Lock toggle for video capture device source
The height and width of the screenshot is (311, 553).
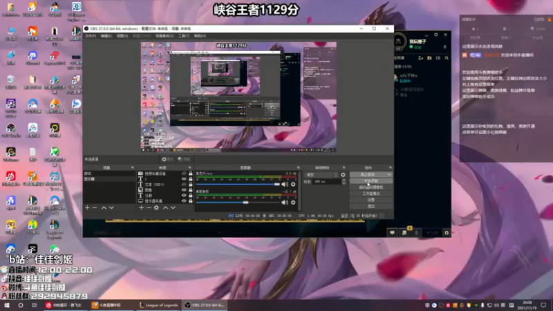tap(191, 173)
